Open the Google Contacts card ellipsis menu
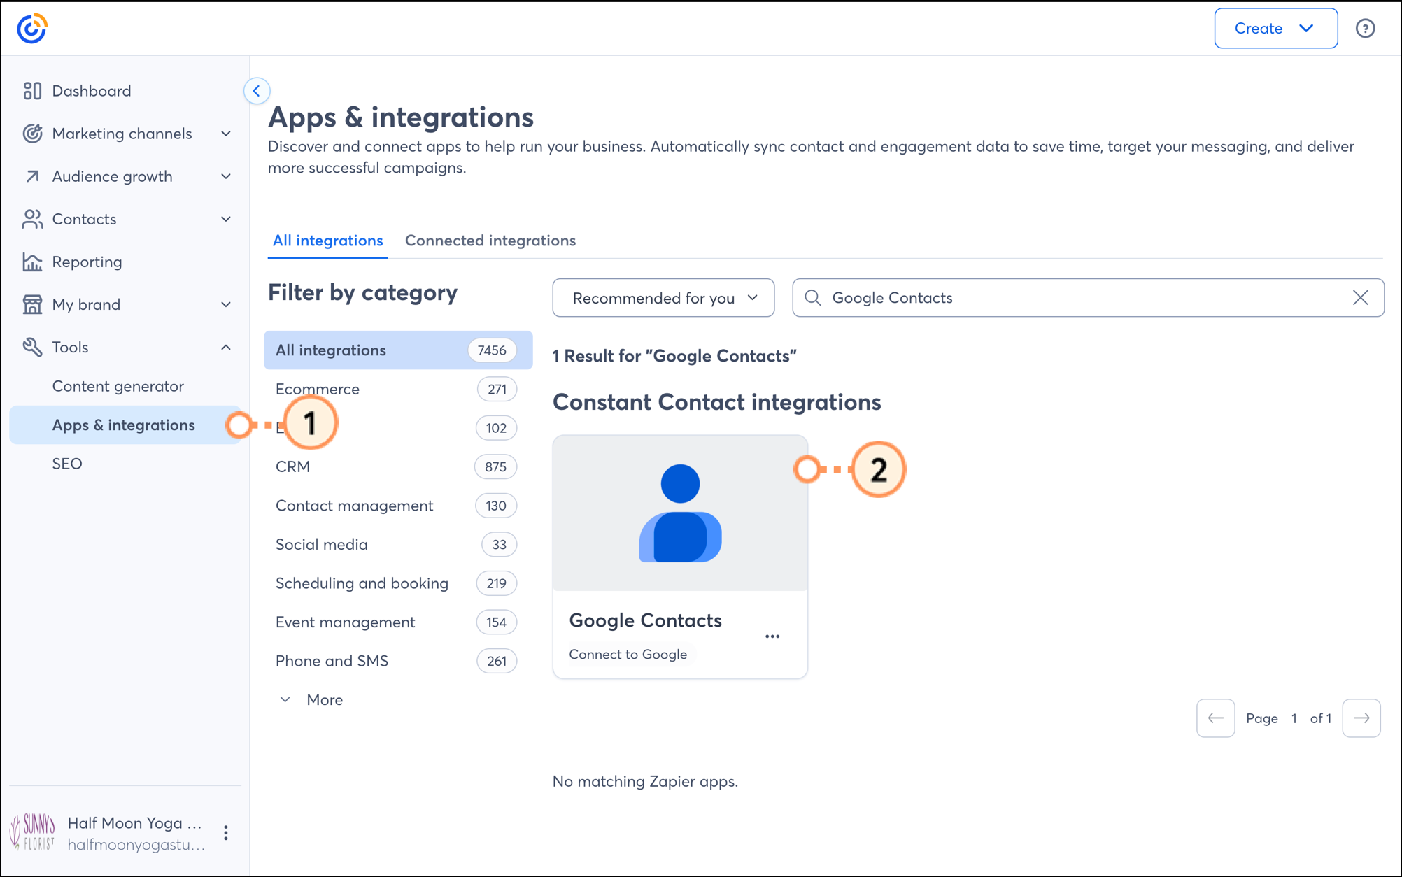Image resolution: width=1402 pixels, height=877 pixels. [x=772, y=636]
